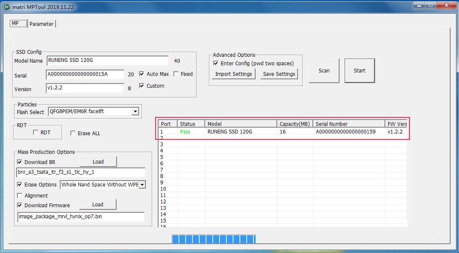This screenshot has height=253, width=459.
Task: Select port row 8 in the list
Action: (283, 176)
